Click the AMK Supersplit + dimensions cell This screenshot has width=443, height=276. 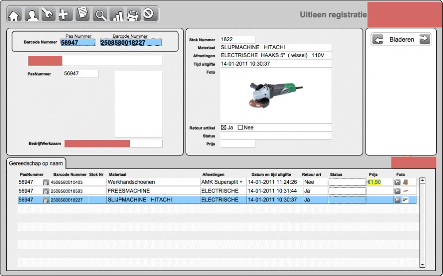pyautogui.click(x=223, y=182)
